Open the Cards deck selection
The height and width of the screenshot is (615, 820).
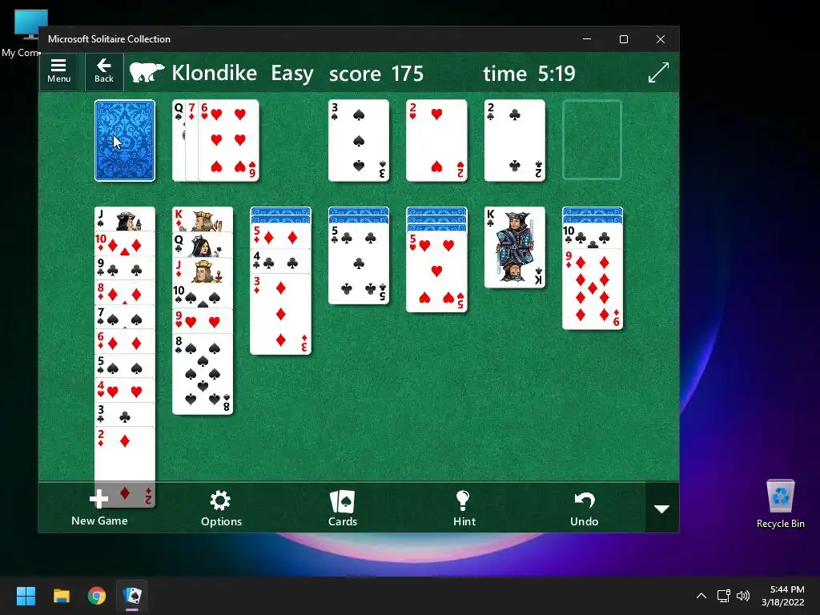[343, 508]
